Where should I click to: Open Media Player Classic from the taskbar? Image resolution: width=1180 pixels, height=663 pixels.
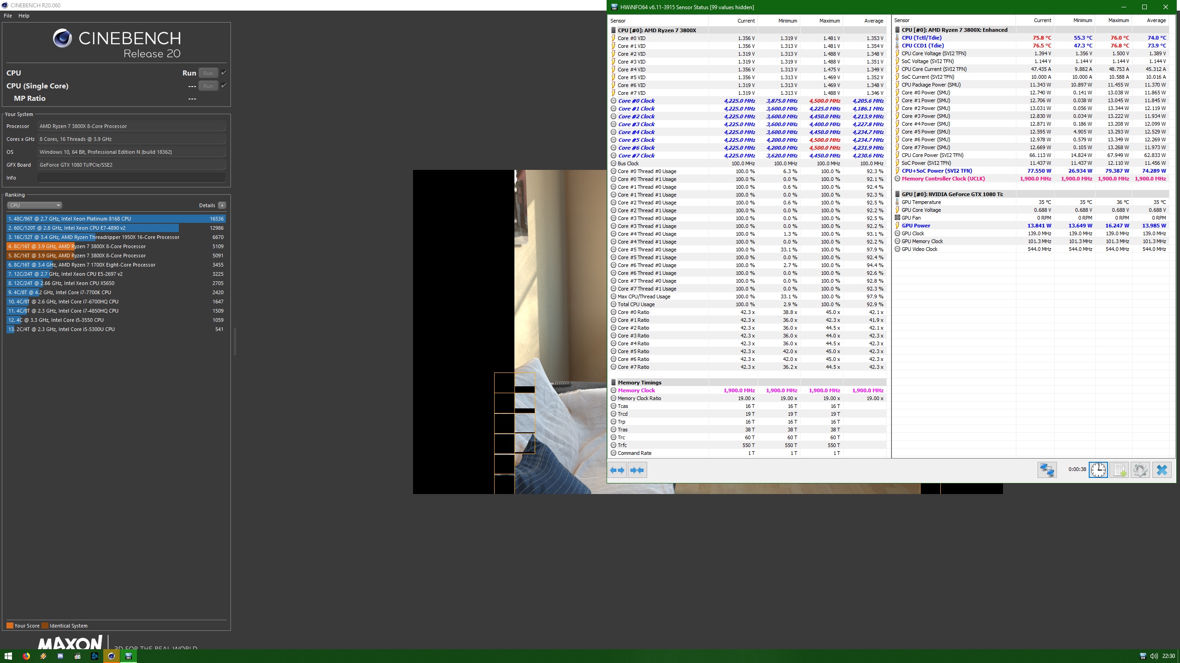pyautogui.click(x=77, y=656)
